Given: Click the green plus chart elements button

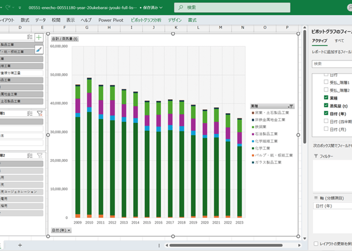Looking at the screenshot, I should (39, 37).
